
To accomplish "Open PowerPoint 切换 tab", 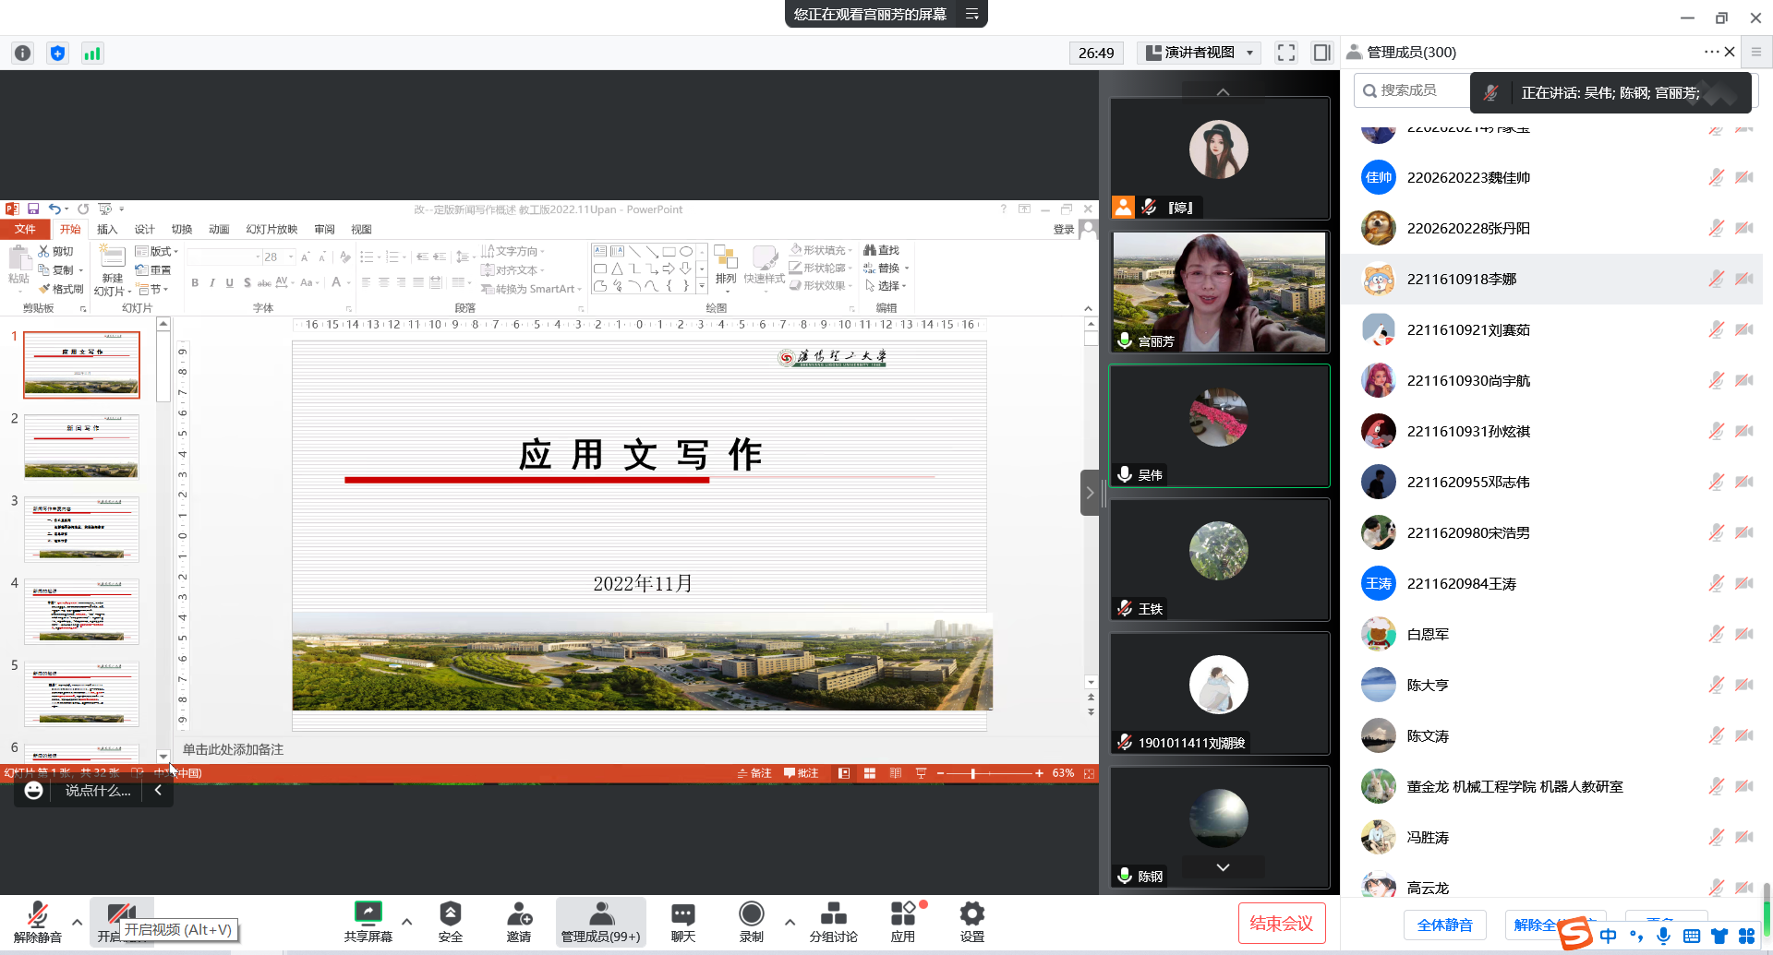I will pyautogui.click(x=182, y=230).
